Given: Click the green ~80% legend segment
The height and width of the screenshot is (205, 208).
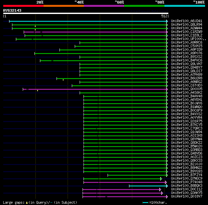Looking at the screenshot, I should click(144, 6).
